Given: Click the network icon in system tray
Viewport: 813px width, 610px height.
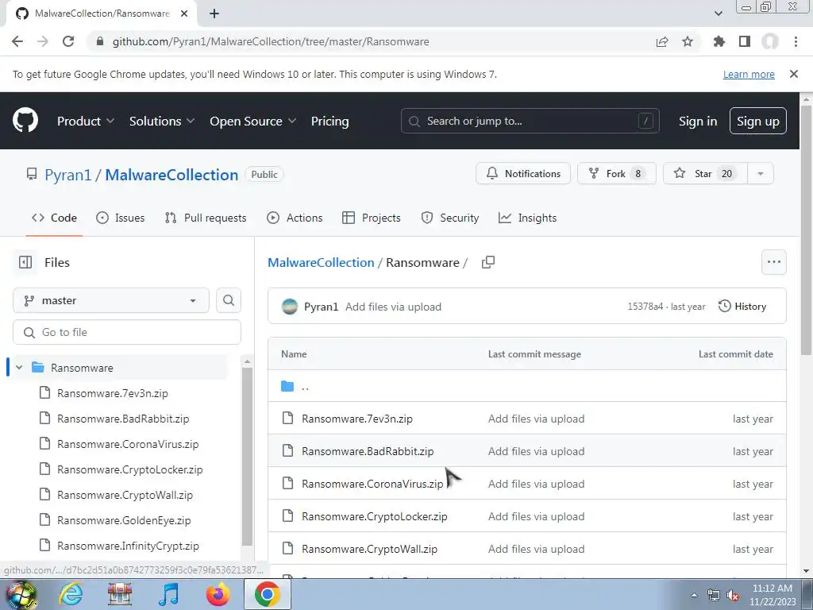Looking at the screenshot, I should click(714, 596).
